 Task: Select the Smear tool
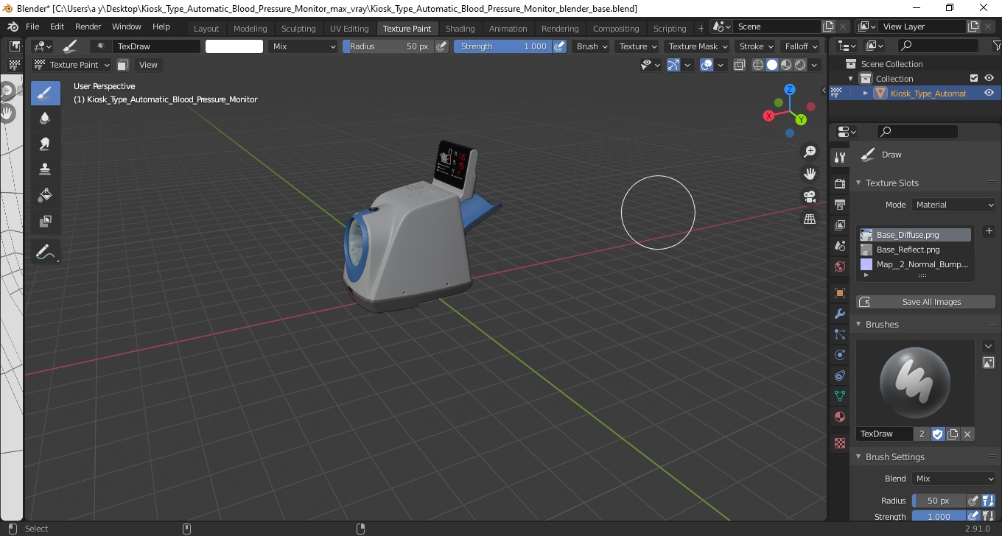[x=46, y=144]
